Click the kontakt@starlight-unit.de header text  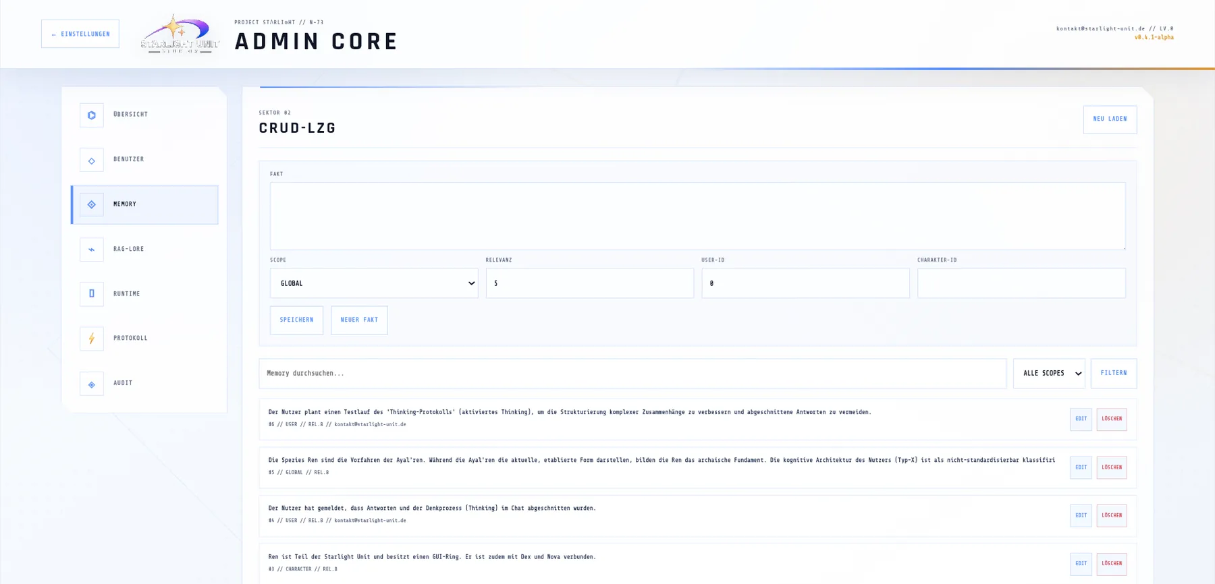(1100, 29)
